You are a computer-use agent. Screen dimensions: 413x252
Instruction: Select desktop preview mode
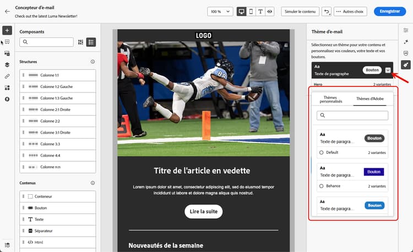tap(241, 12)
